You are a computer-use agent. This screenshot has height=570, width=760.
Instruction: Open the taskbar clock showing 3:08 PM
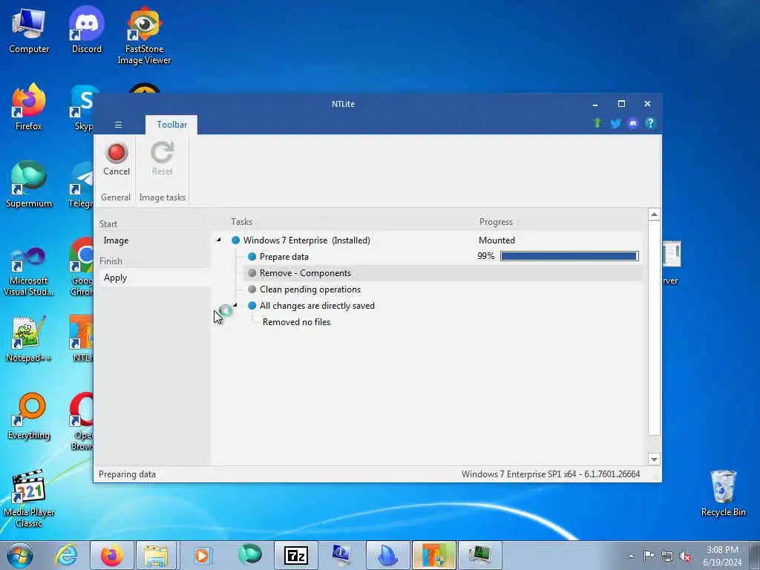(722, 556)
